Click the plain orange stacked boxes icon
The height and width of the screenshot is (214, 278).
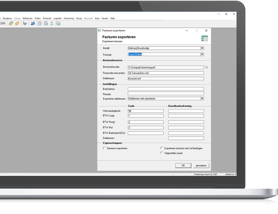[x=17, y=23]
